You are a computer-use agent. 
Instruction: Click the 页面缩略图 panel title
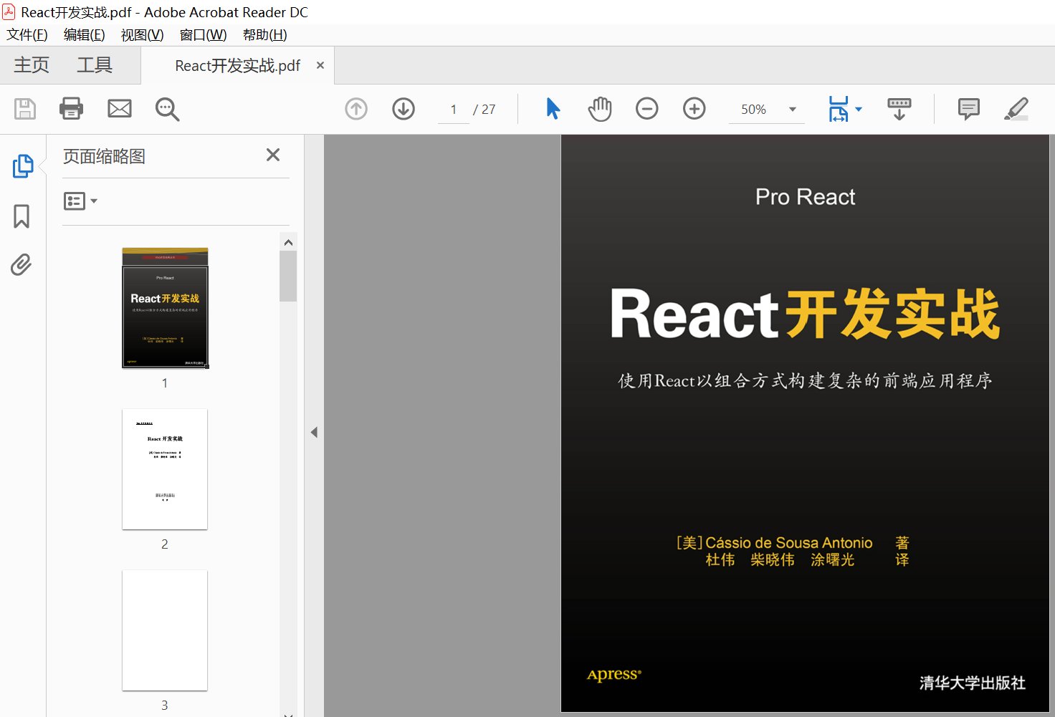[x=104, y=156]
